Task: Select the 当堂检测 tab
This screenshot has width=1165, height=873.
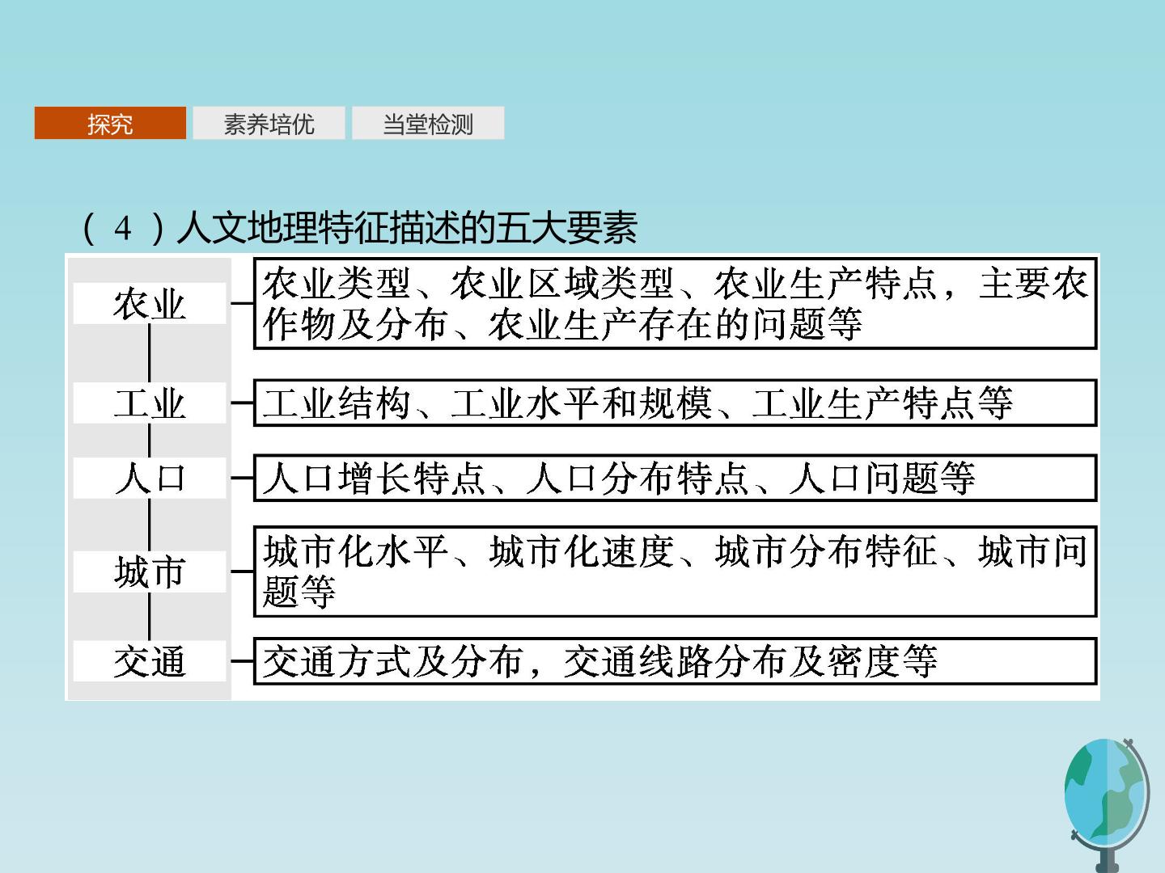Action: coord(427,123)
